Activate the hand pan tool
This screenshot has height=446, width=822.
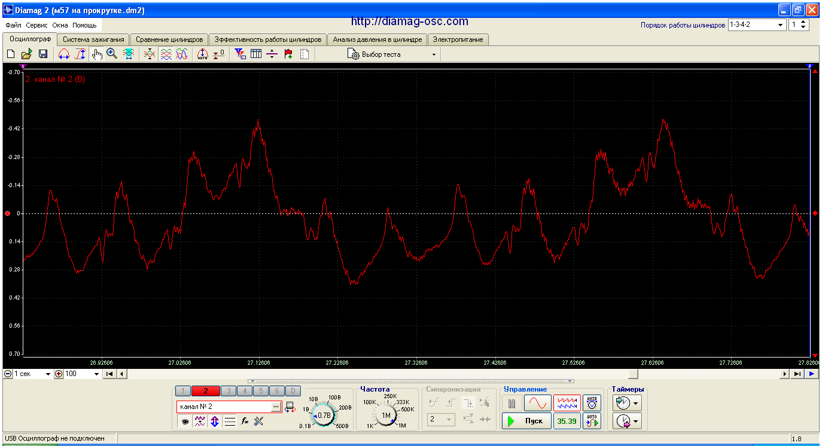click(x=96, y=54)
